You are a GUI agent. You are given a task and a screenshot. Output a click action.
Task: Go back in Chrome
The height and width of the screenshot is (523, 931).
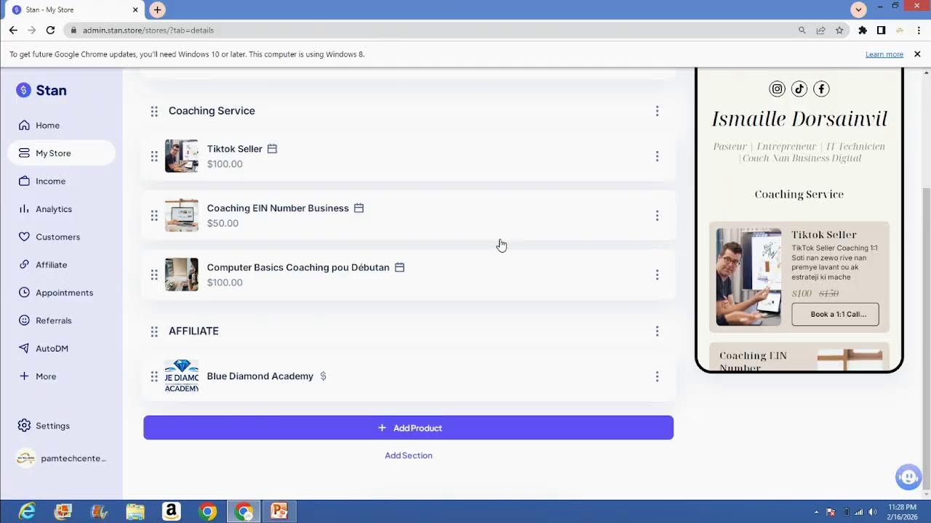(x=13, y=31)
